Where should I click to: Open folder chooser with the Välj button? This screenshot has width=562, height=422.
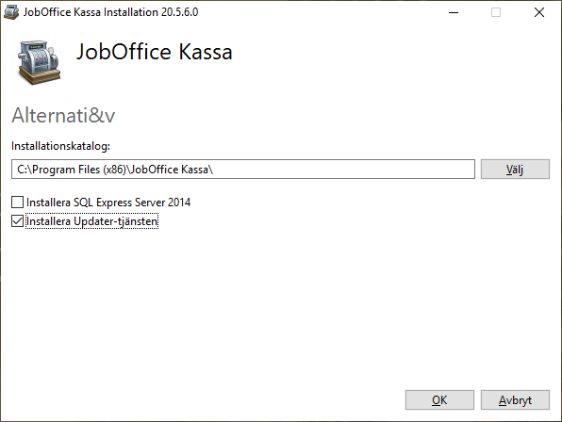coord(515,170)
